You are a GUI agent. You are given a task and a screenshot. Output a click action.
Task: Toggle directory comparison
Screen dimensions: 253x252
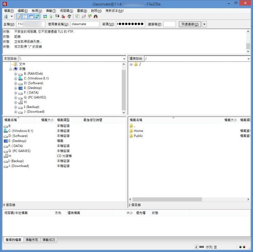pyautogui.click(x=83, y=16)
